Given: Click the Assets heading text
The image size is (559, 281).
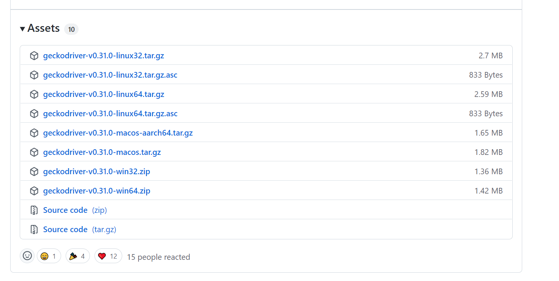Looking at the screenshot, I should coord(44,28).
